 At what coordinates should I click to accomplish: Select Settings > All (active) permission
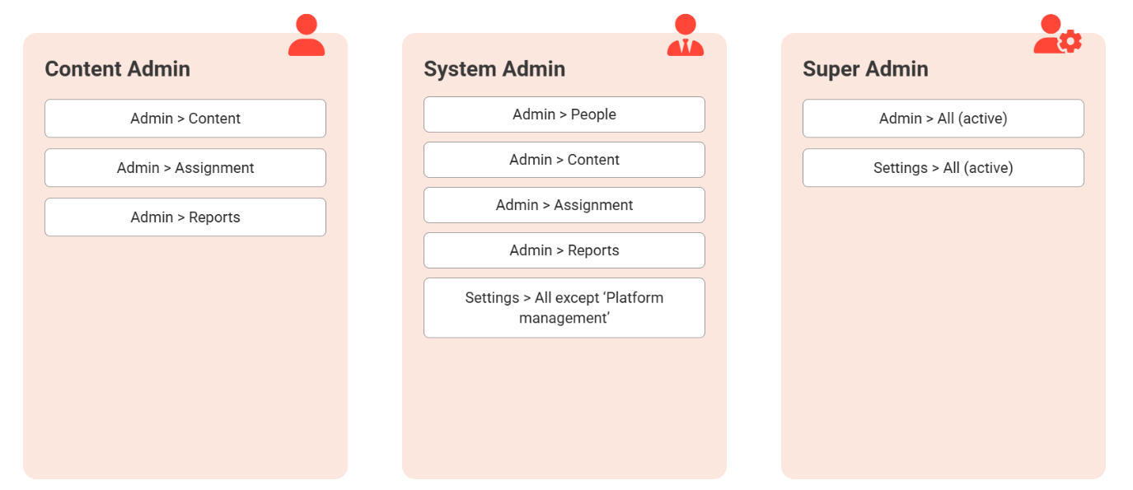point(943,168)
